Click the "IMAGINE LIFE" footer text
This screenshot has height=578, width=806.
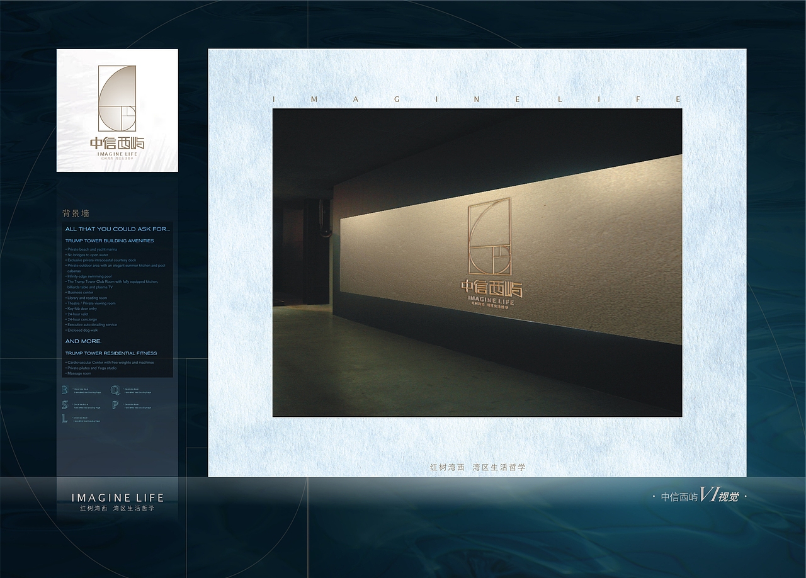(x=118, y=497)
